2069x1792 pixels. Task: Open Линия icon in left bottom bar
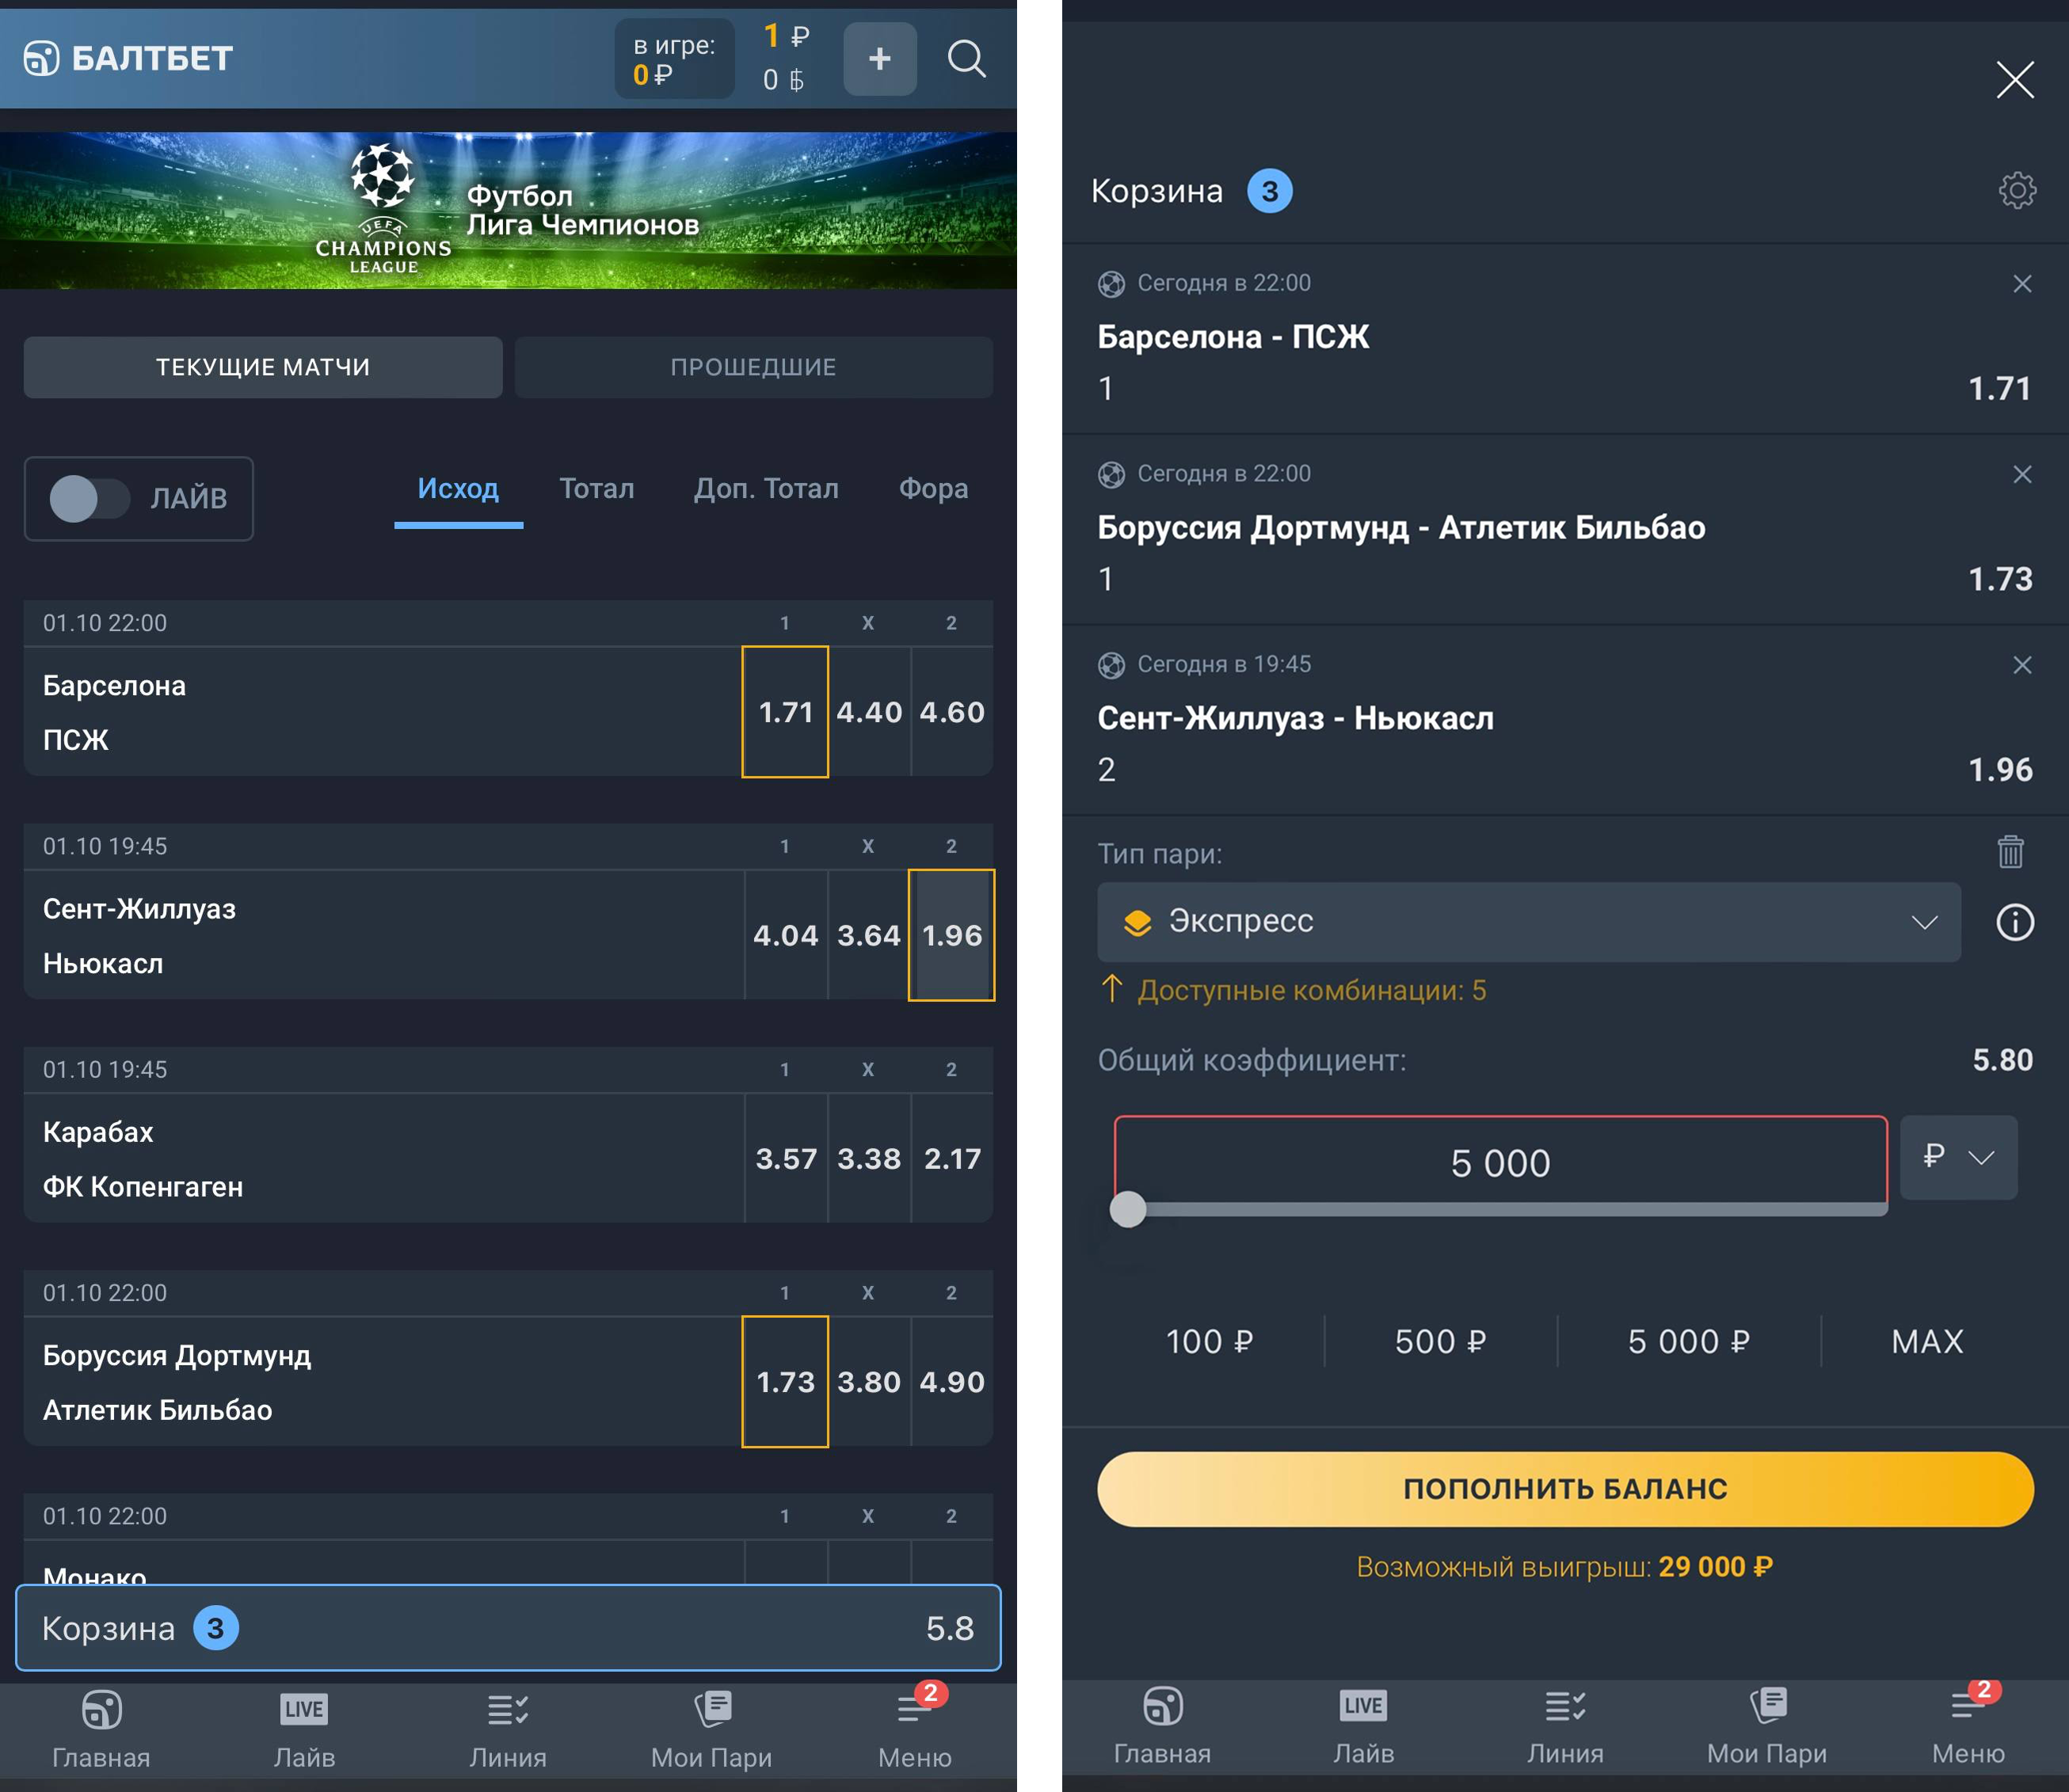pos(509,1730)
